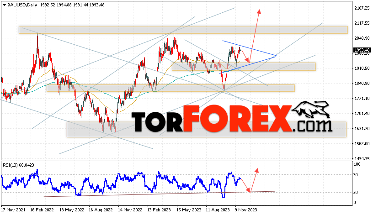Select the 1562.00 price axis label
Viewport: 373px width, 215px height.
point(362,143)
